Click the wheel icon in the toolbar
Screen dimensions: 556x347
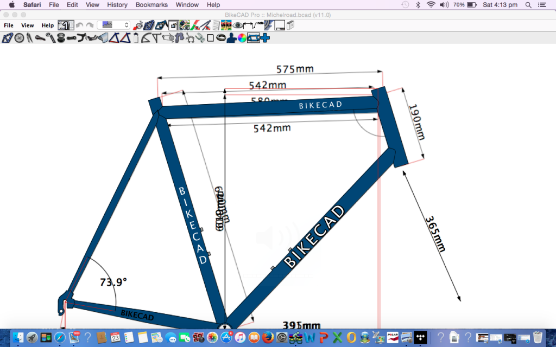(20, 38)
